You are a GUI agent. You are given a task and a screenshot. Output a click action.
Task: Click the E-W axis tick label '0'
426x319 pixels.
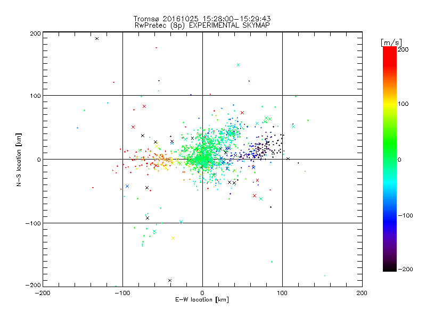[202, 293]
